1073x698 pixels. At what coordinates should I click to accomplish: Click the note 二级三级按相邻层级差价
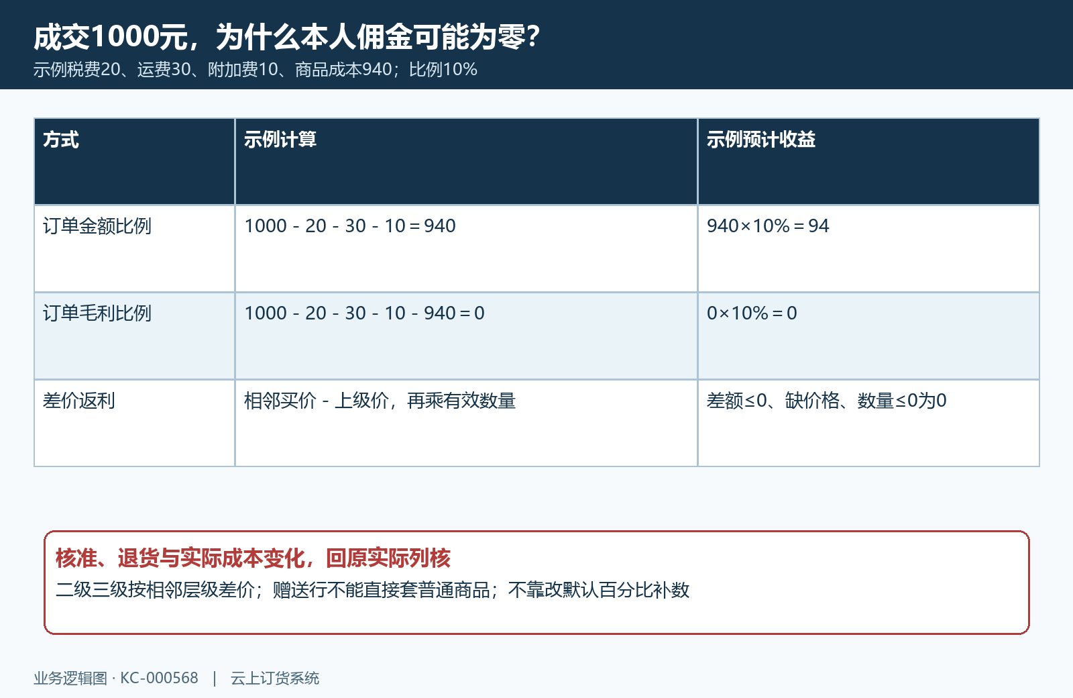point(156,590)
